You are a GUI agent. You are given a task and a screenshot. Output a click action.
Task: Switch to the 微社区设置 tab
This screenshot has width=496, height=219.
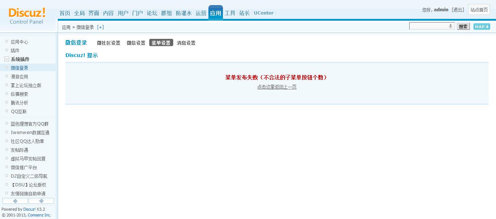(109, 43)
